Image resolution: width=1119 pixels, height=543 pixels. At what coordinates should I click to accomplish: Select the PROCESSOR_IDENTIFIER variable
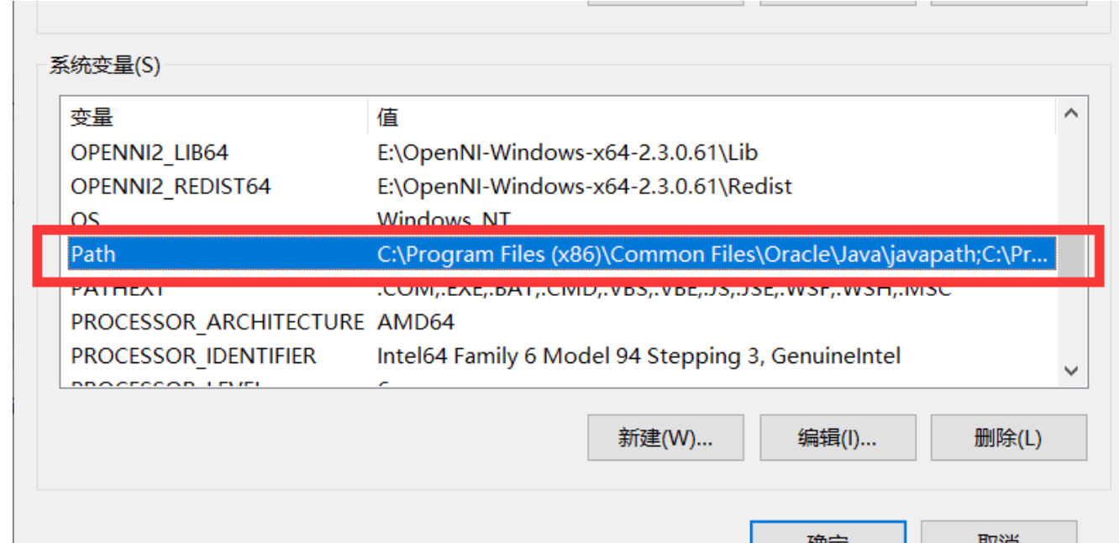(193, 356)
